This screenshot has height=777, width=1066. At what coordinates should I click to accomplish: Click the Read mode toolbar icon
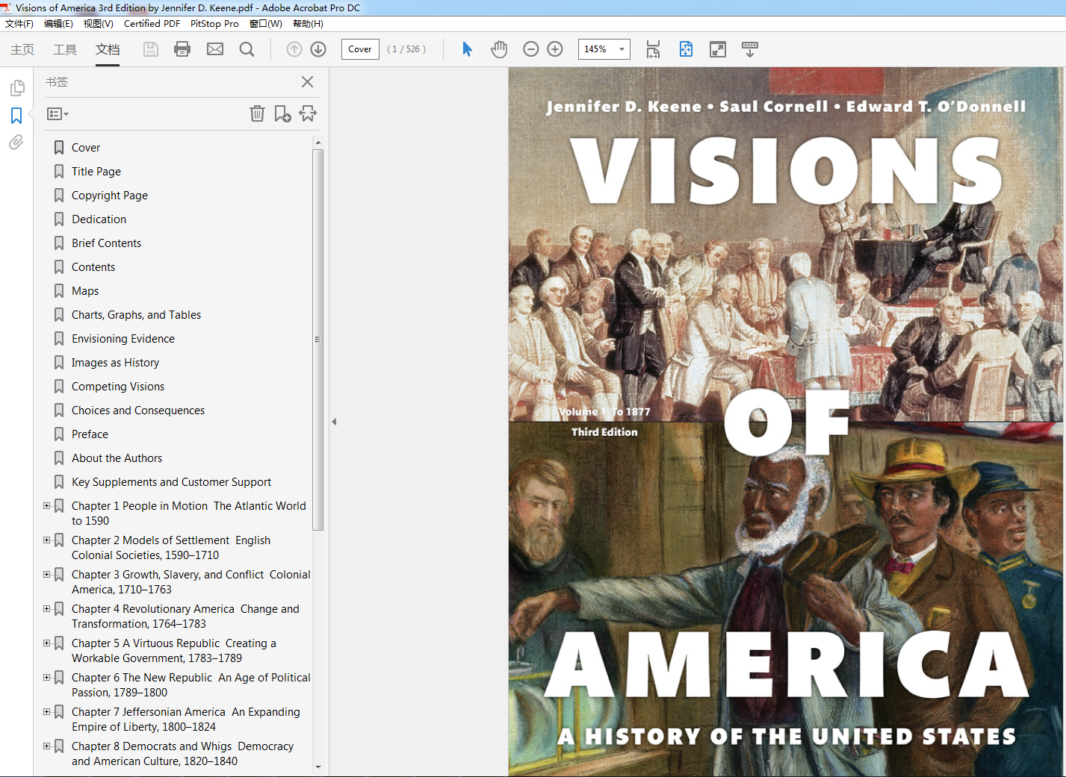pyautogui.click(x=750, y=49)
